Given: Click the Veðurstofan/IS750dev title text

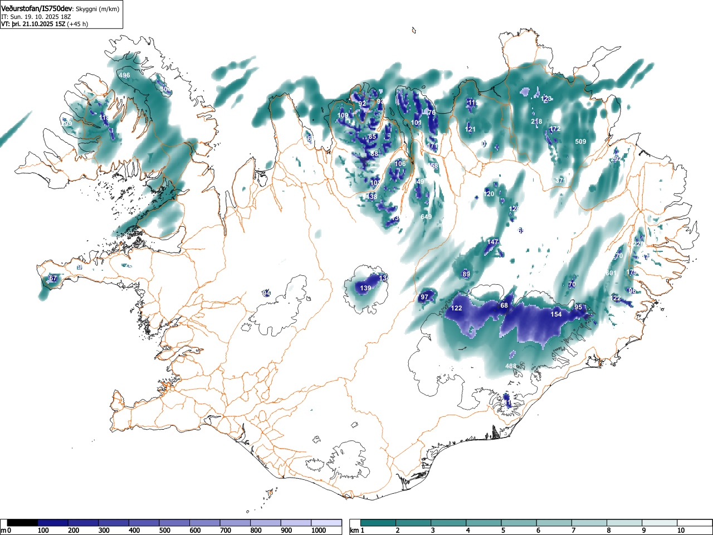Looking at the screenshot, I should (37, 9).
